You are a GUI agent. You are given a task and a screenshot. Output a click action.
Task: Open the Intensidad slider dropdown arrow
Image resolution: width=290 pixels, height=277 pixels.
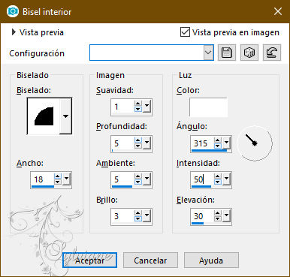pos(226,179)
